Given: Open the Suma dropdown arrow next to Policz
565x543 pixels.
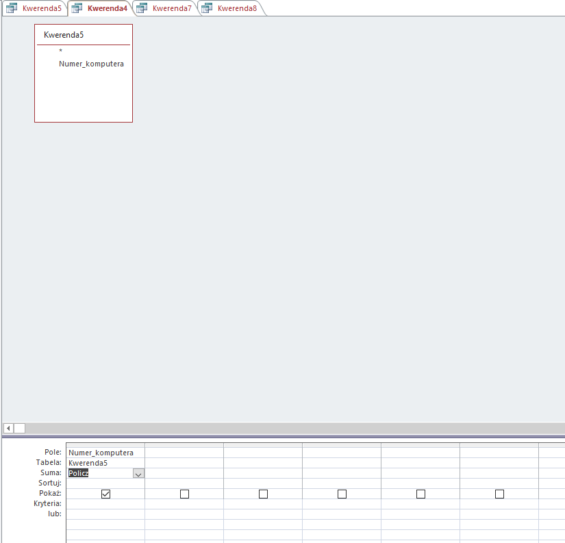Looking at the screenshot, I should pos(138,473).
